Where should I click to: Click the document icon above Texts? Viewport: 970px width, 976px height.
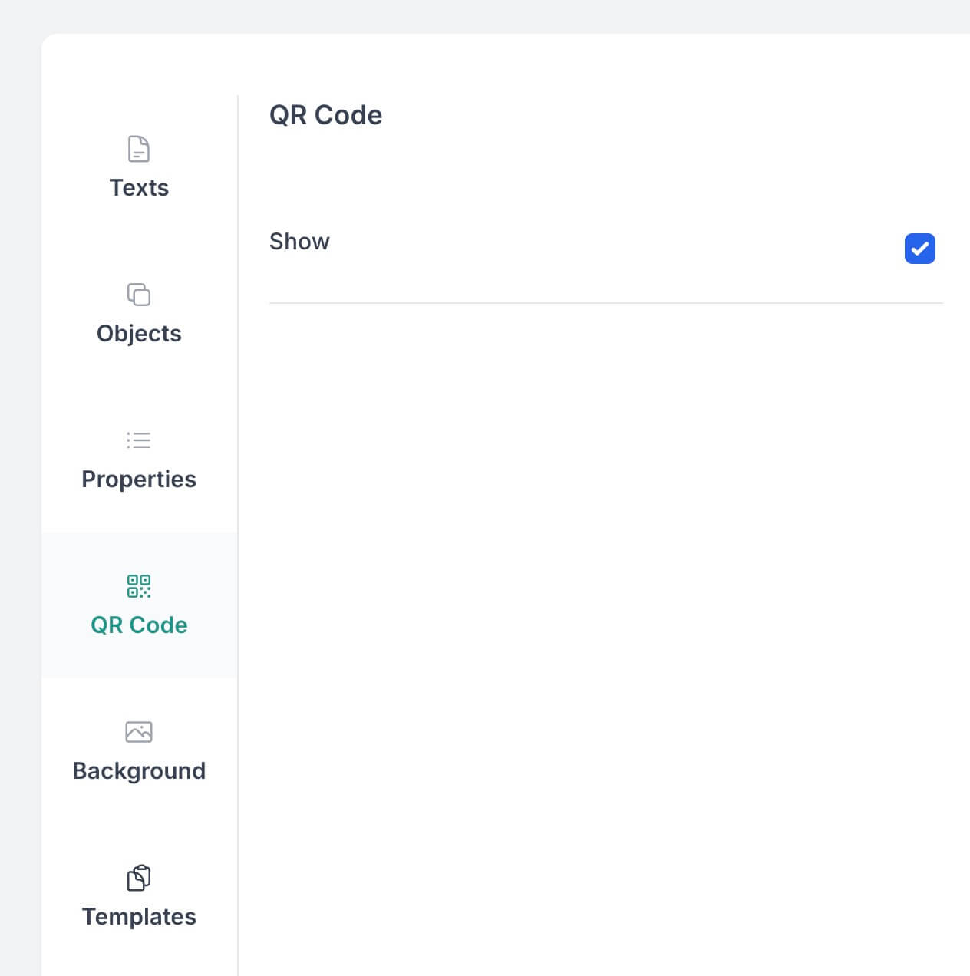(x=139, y=149)
